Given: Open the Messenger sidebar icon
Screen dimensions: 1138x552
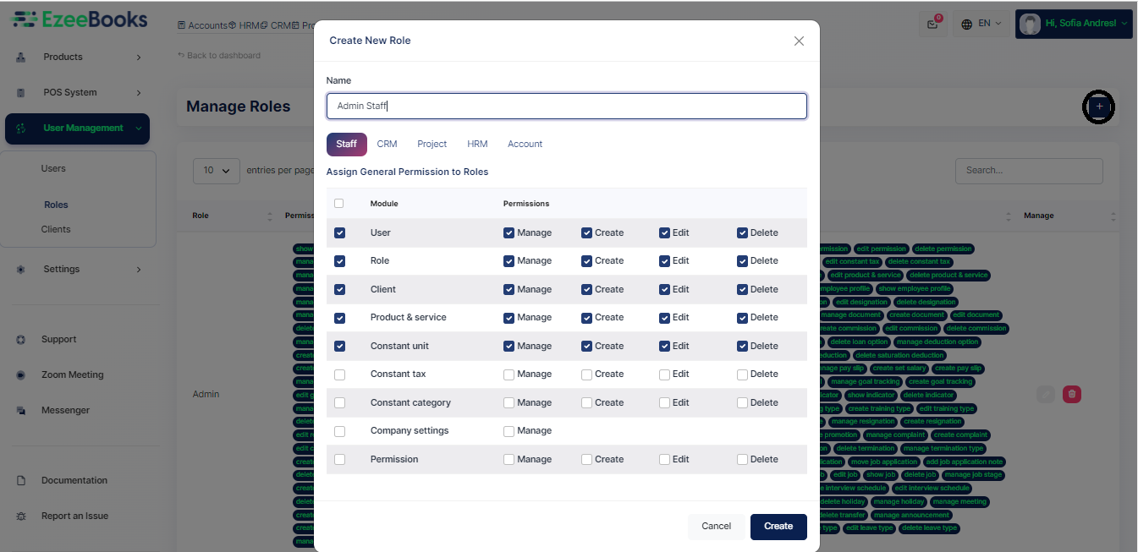Looking at the screenshot, I should 19,410.
